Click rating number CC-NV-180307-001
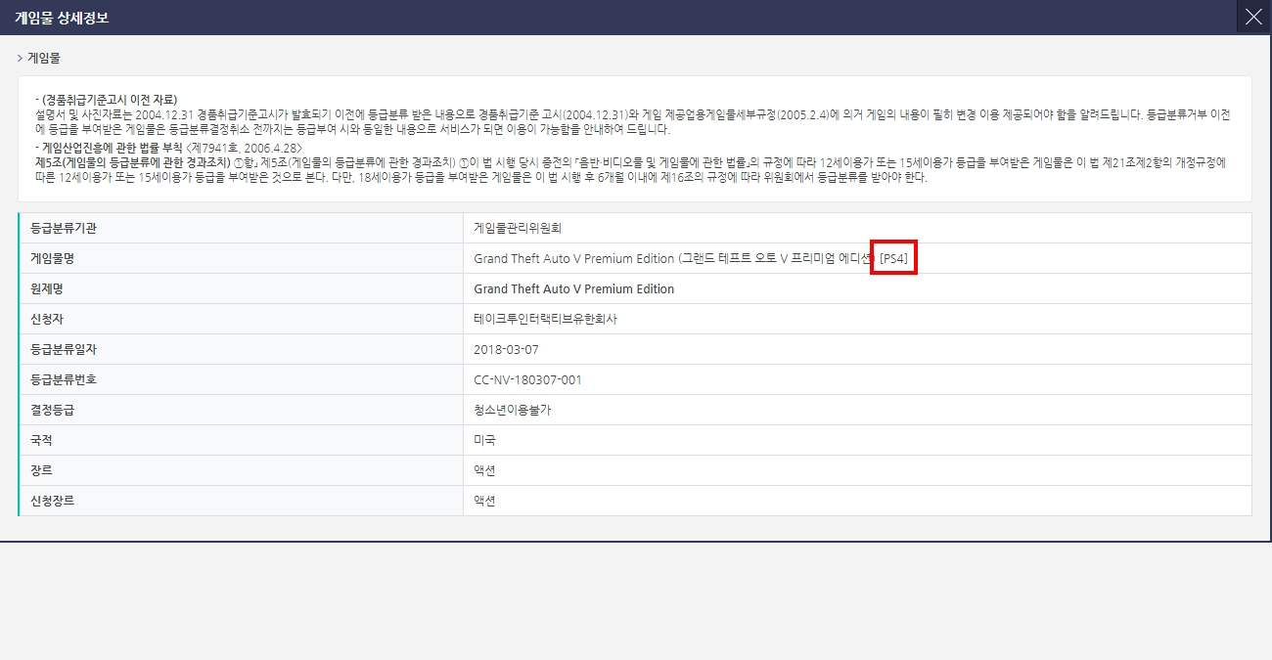 [527, 380]
